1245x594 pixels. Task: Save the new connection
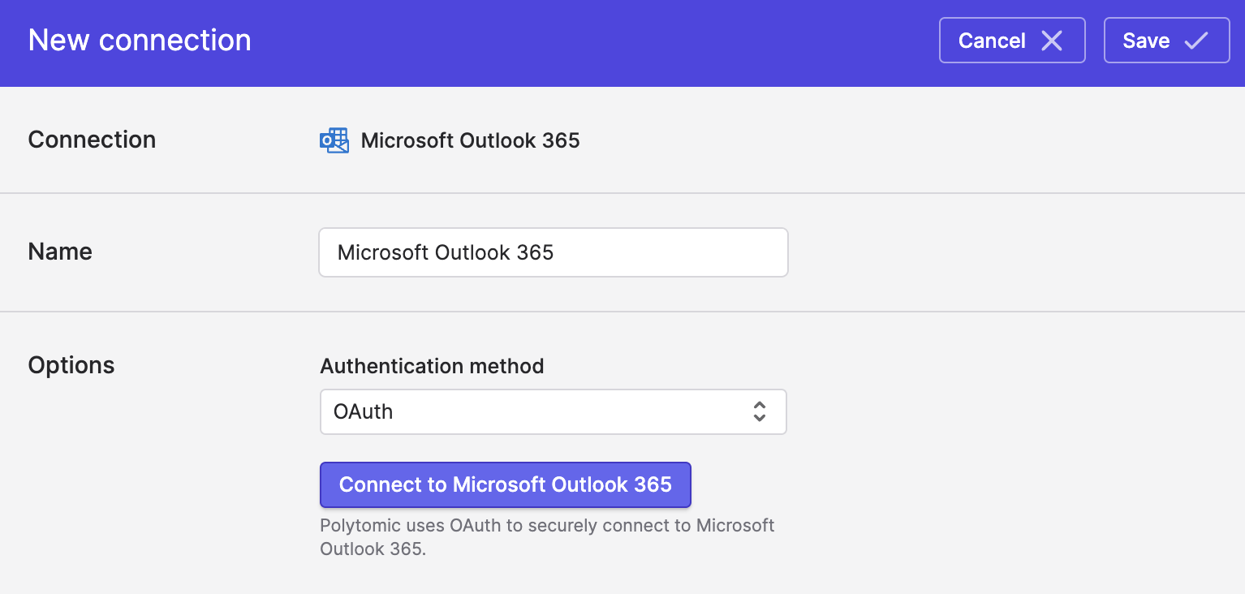click(x=1166, y=41)
